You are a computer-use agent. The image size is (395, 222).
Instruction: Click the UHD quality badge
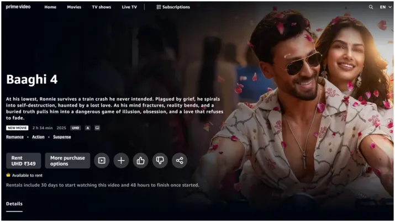pos(75,128)
